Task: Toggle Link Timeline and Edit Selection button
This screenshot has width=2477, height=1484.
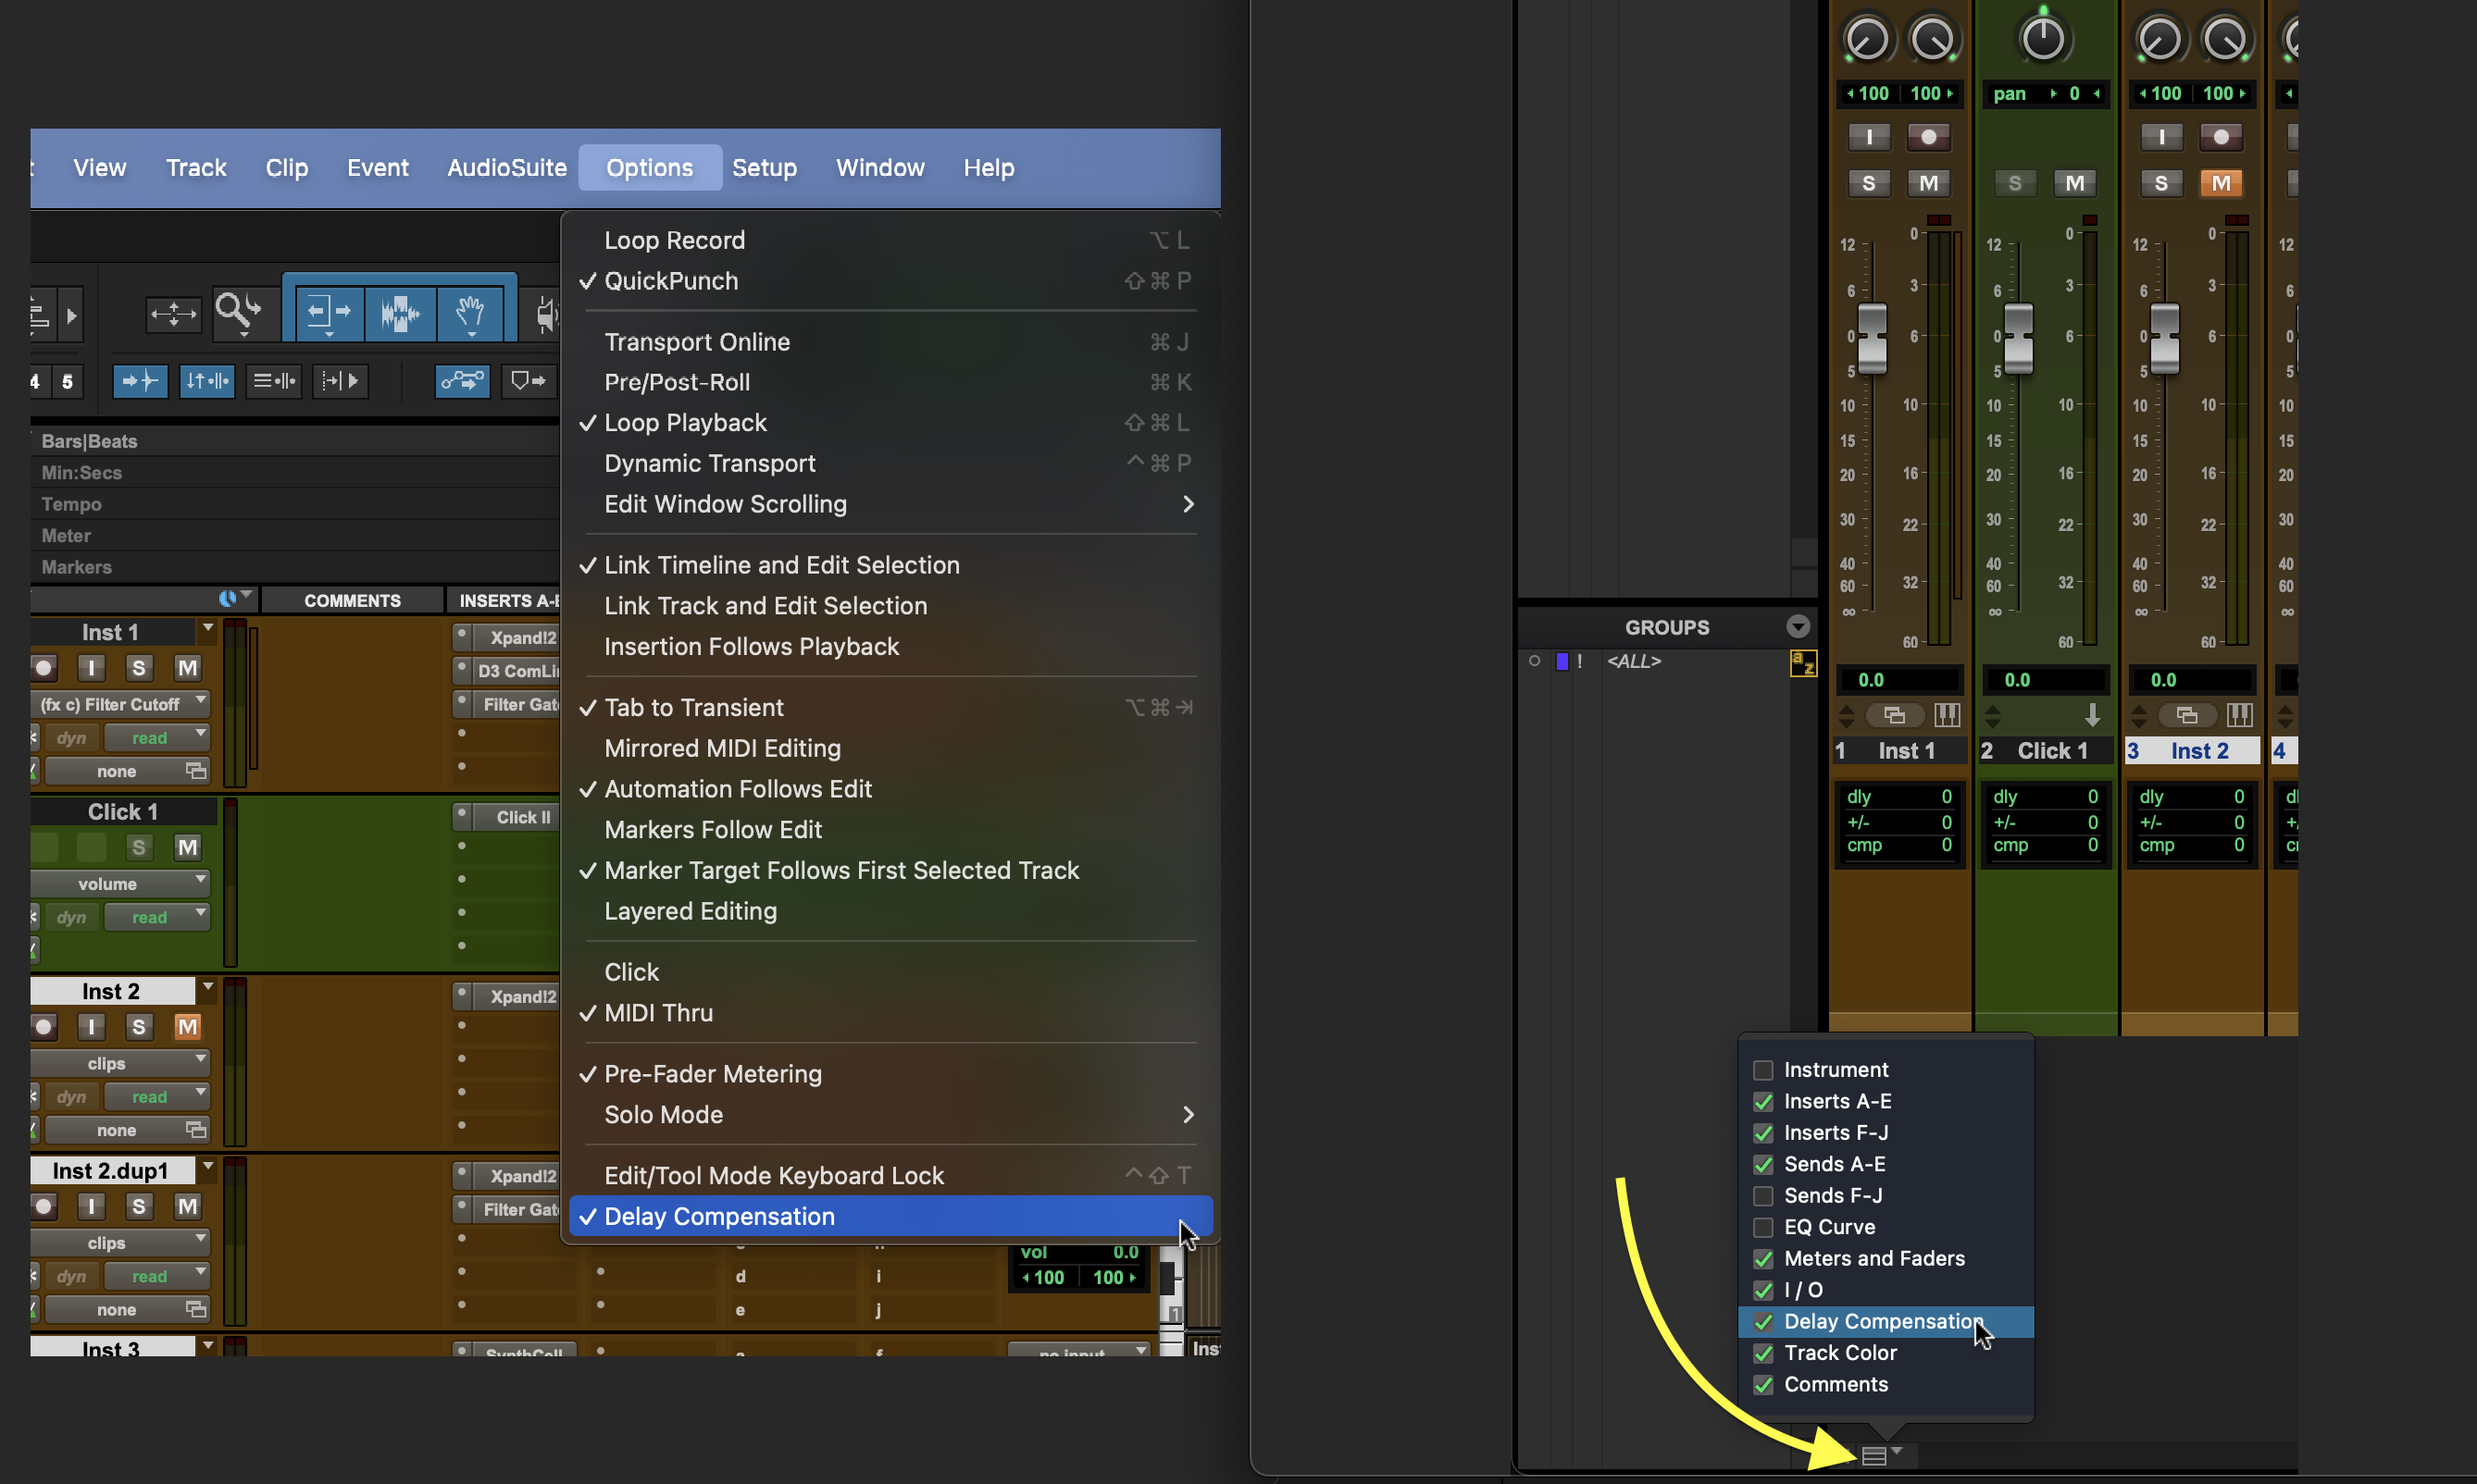Action: click(x=206, y=380)
